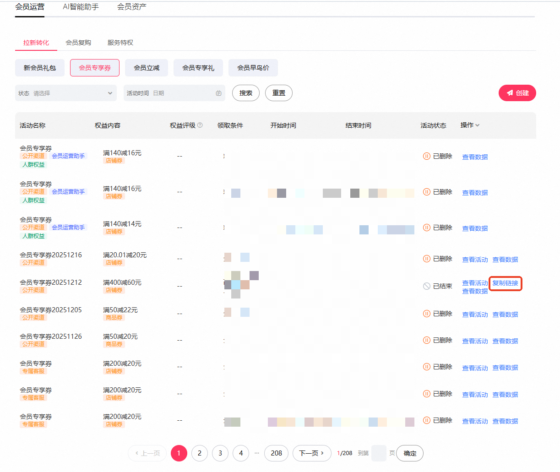Click the calendar icon in 活动时间 field
The height and width of the screenshot is (472, 560).
[218, 93]
